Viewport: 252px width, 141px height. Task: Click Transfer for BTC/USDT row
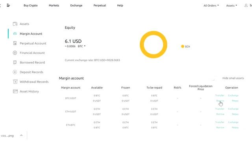220,96
